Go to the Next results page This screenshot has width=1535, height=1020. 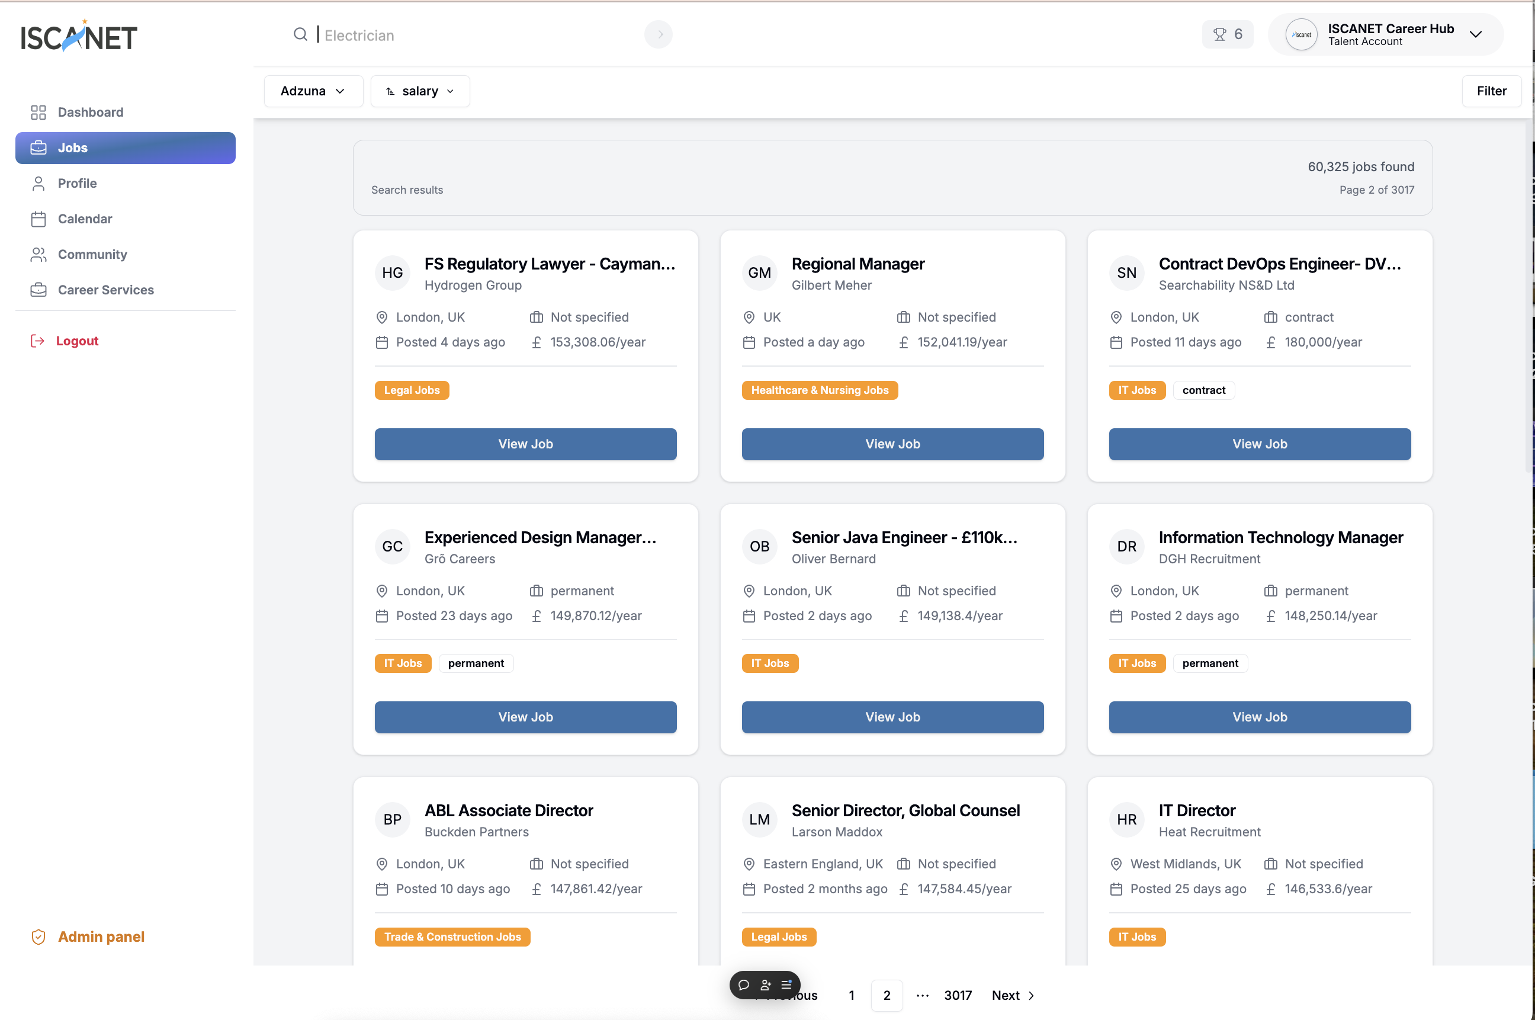pos(1012,995)
